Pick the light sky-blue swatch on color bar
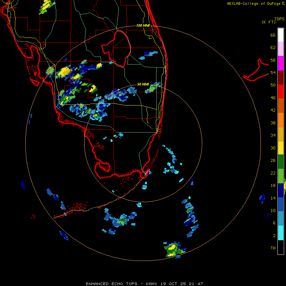 pos(281,218)
